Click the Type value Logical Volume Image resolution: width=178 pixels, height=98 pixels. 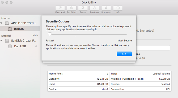click(x=161, y=74)
